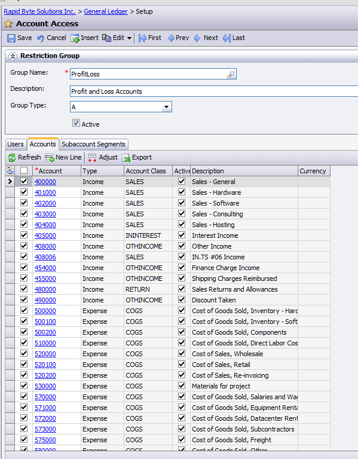
Task: Click the Currency column header
Action: click(x=314, y=171)
